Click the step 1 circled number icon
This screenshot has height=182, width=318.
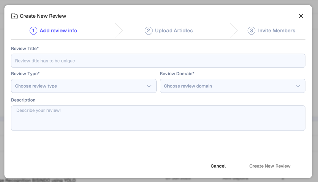pos(33,31)
